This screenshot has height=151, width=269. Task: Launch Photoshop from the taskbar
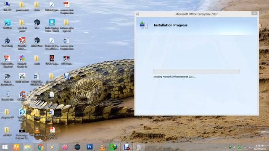(x=90, y=147)
